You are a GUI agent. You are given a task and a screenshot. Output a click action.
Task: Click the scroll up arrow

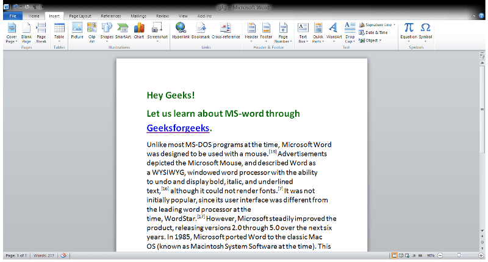(482, 63)
